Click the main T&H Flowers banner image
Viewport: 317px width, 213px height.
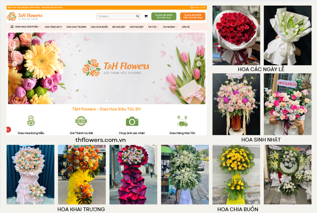pyautogui.click(x=107, y=69)
